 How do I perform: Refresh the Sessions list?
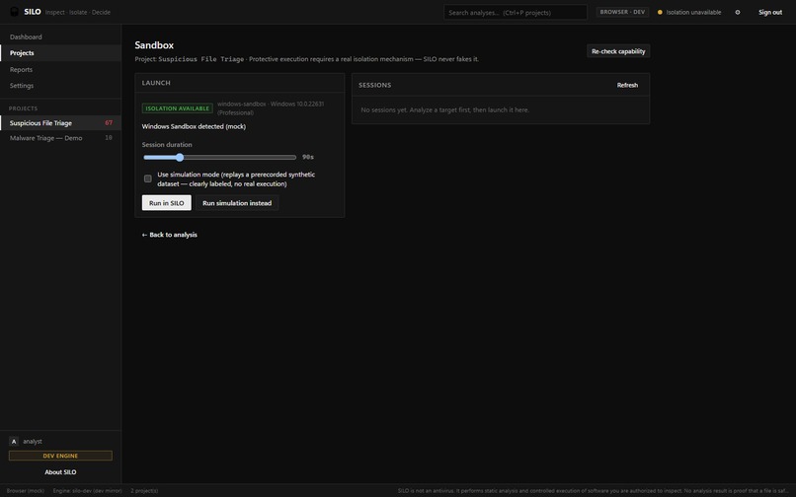point(627,85)
